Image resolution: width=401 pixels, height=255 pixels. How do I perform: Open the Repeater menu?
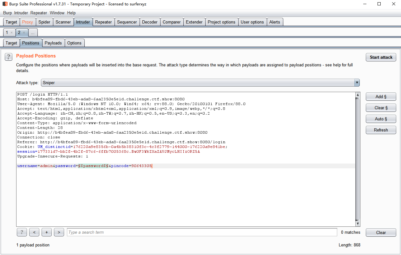coord(39,13)
